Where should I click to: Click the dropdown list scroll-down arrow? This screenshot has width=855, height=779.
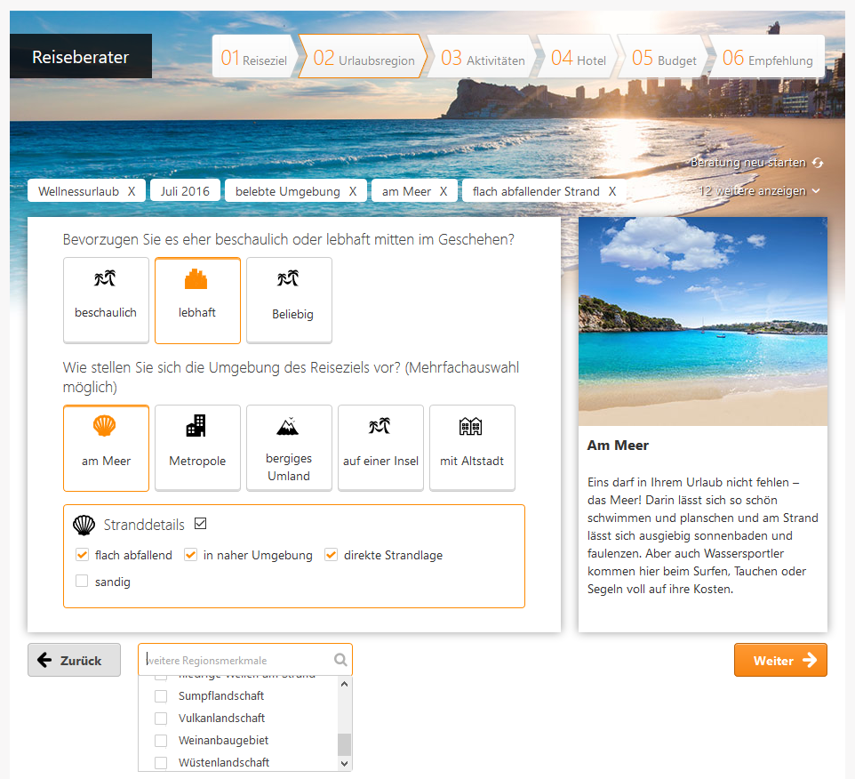click(x=344, y=764)
